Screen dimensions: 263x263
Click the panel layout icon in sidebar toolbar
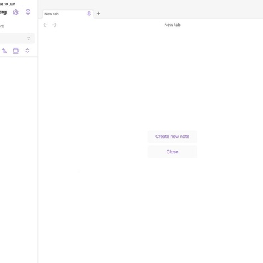16,50
